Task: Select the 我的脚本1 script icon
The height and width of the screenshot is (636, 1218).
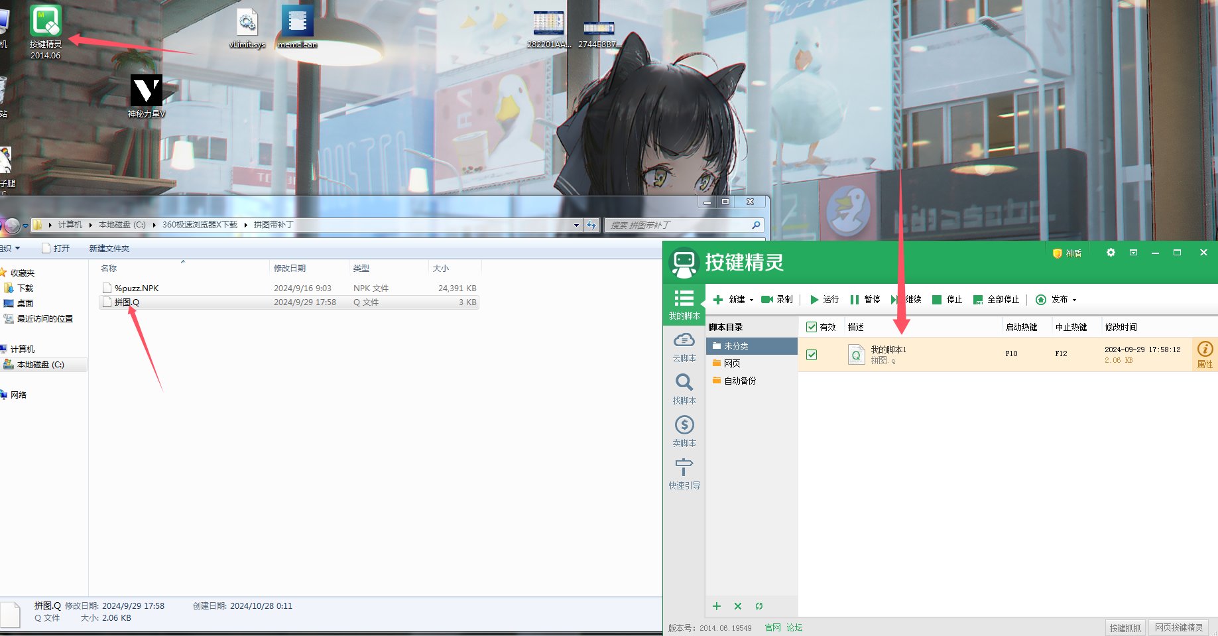Action: pyautogui.click(x=856, y=355)
